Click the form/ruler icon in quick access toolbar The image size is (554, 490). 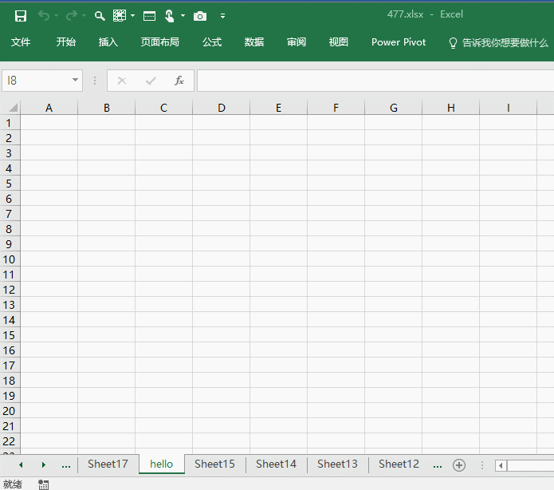pyautogui.click(x=149, y=15)
